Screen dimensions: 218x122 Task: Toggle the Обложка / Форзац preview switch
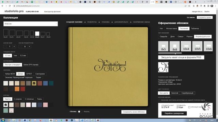(x=80, y=111)
